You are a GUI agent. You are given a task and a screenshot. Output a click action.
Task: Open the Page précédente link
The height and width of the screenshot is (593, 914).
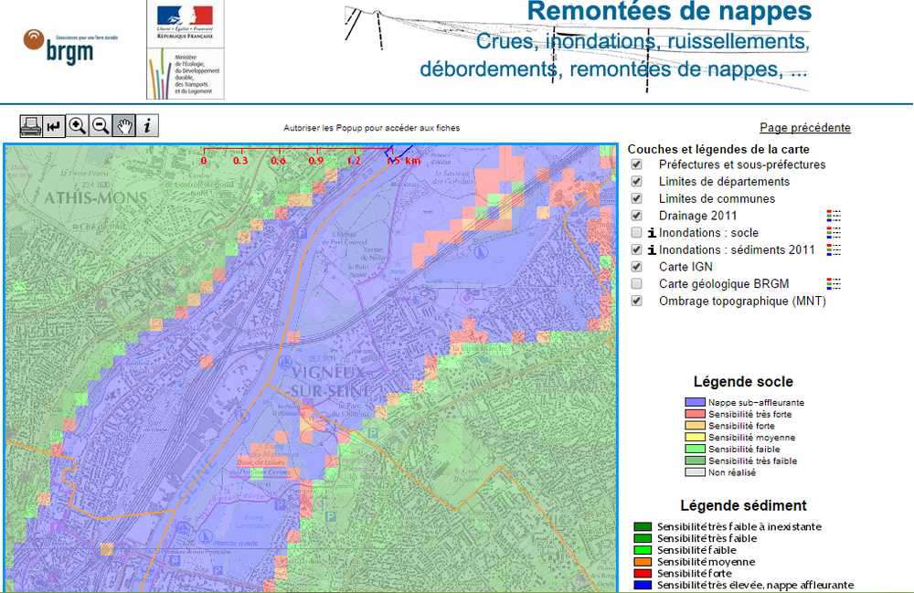805,127
